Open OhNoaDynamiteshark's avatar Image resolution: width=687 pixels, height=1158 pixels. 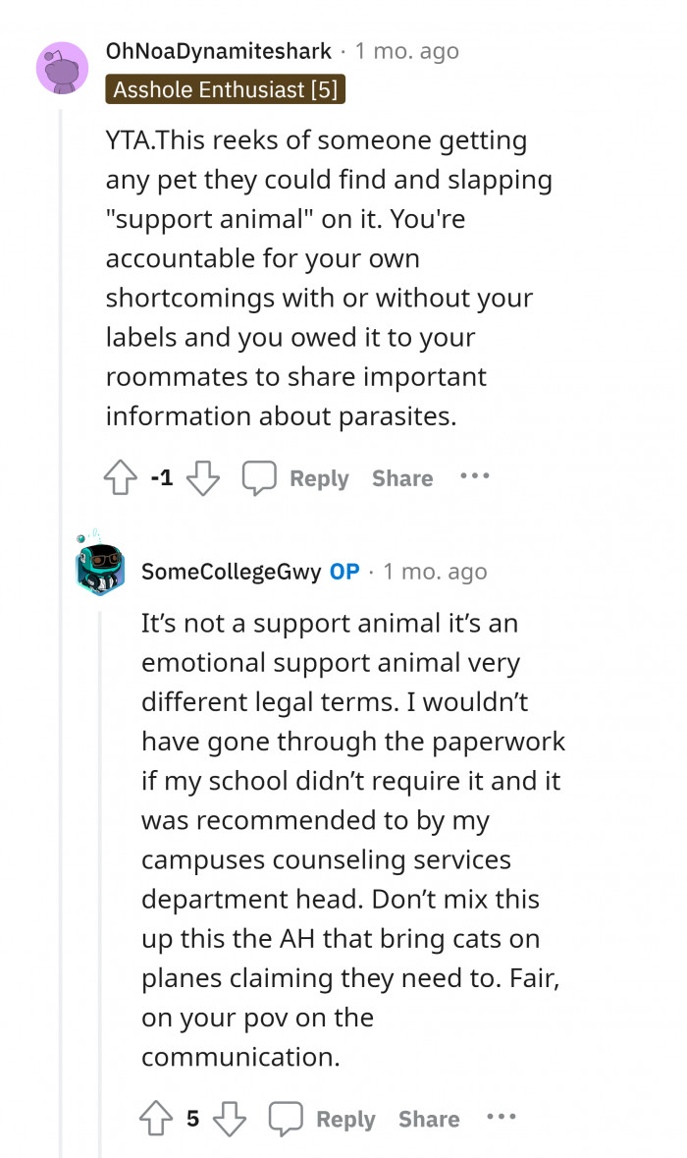tap(62, 70)
